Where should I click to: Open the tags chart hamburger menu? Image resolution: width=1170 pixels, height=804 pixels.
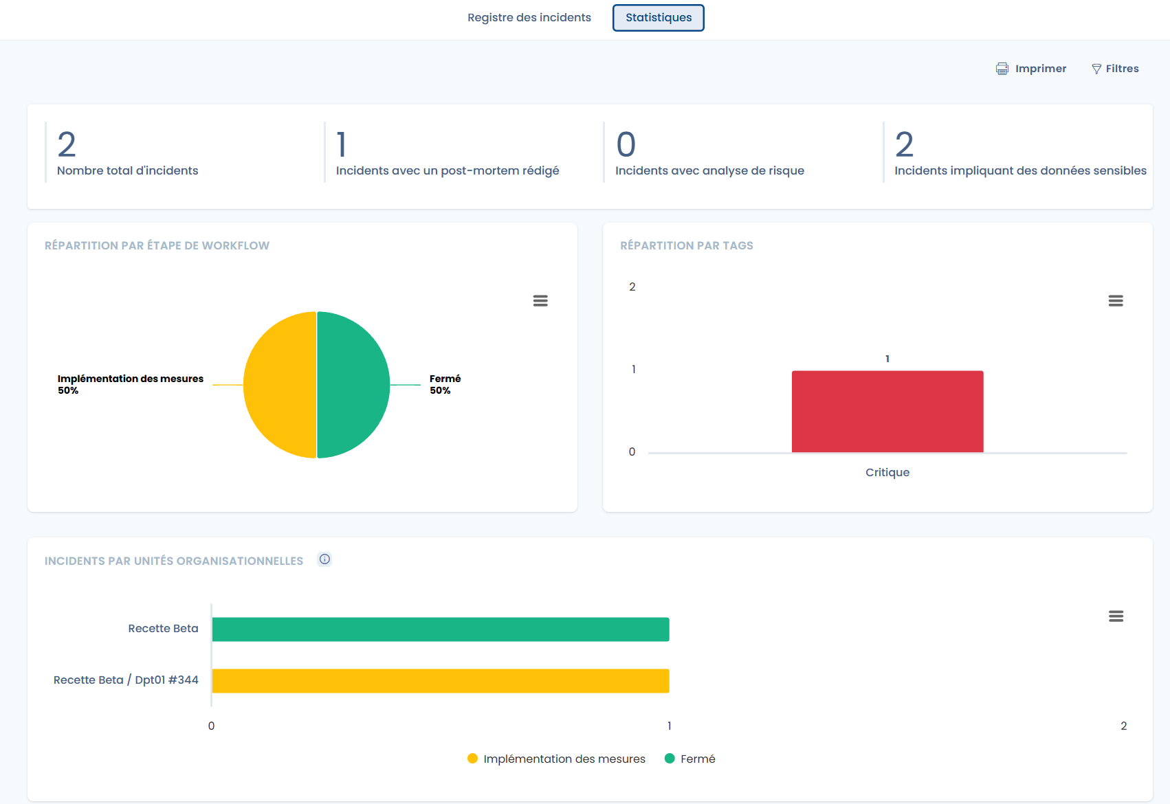pos(1116,301)
